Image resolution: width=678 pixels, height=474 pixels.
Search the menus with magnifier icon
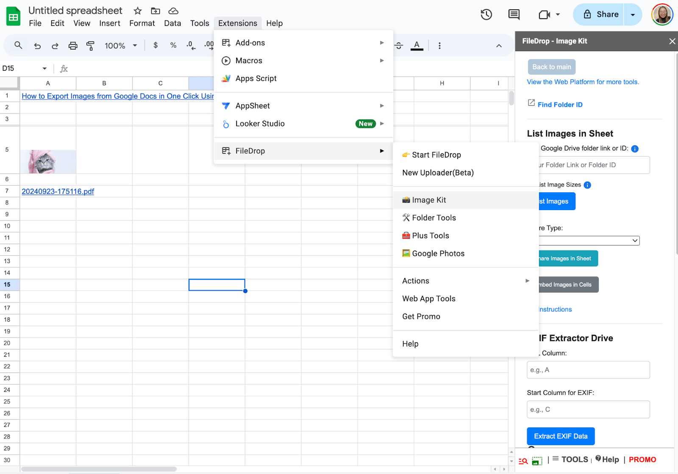point(18,45)
